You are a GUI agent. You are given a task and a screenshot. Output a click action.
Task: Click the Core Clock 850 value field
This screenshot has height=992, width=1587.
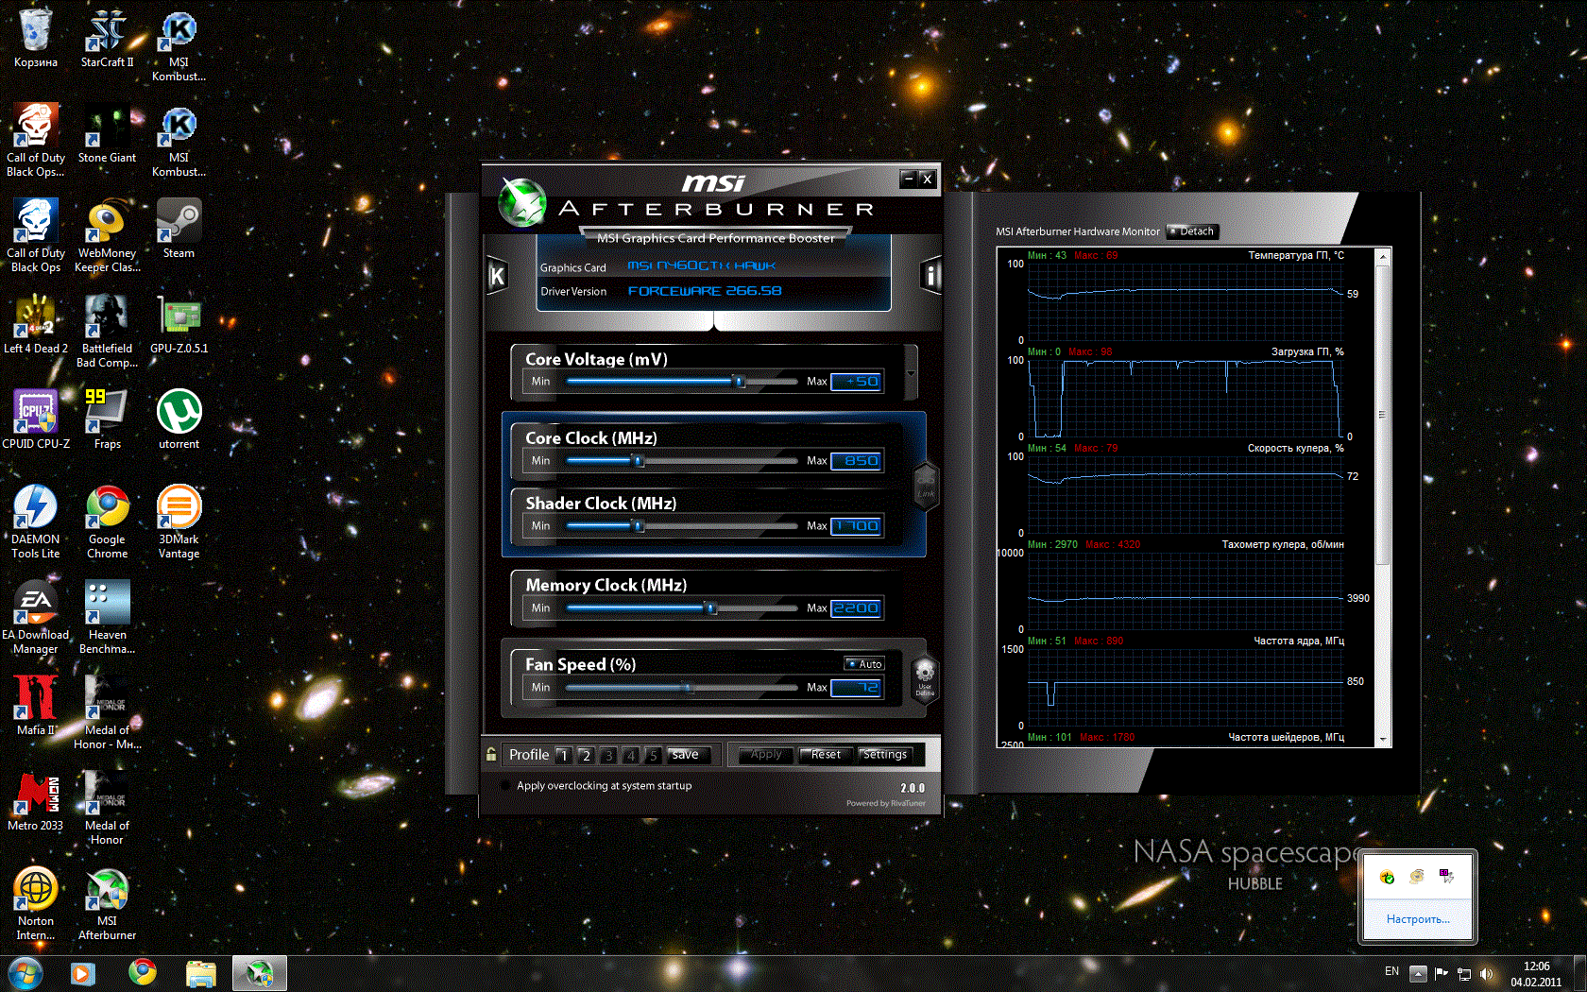click(x=857, y=461)
